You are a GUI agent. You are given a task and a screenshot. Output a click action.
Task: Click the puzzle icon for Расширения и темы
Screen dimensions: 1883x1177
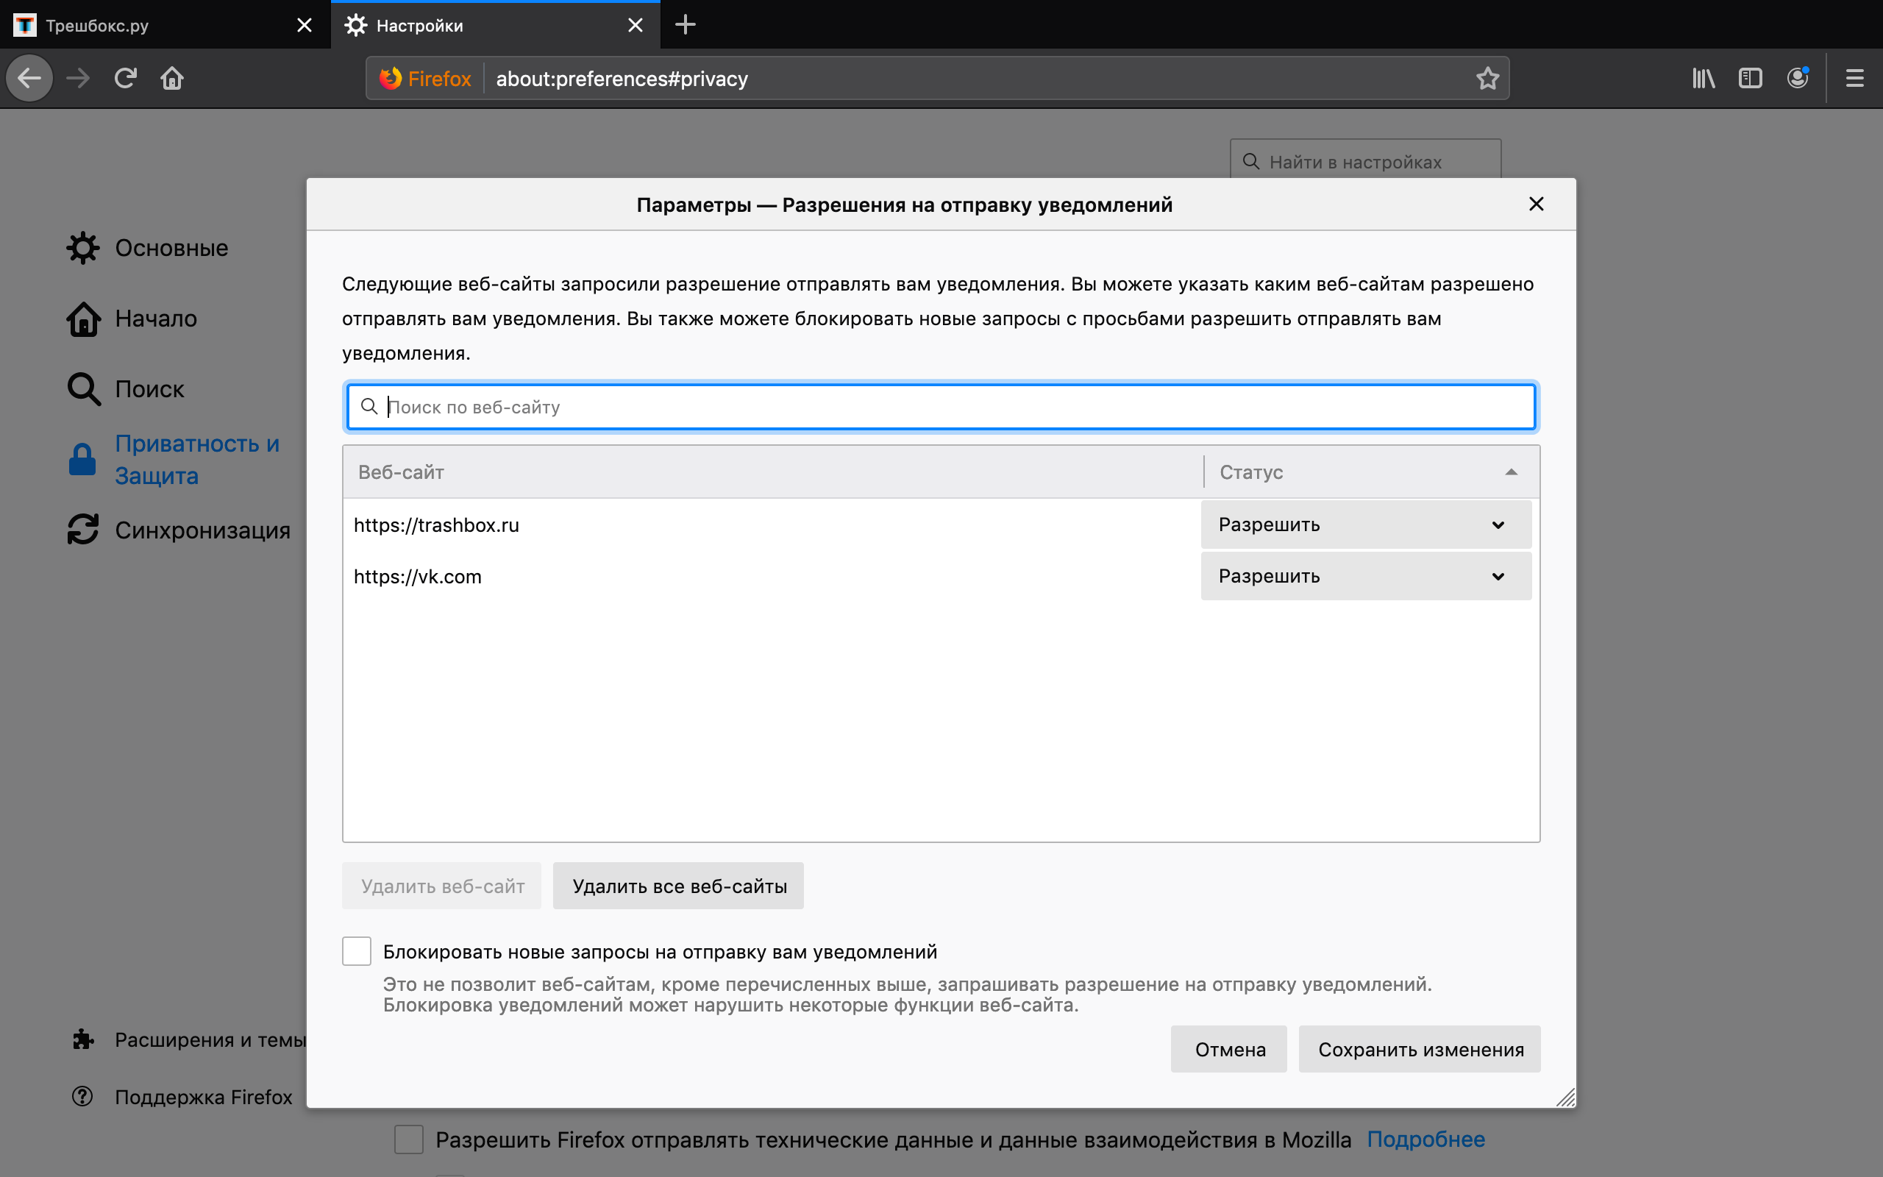82,1039
